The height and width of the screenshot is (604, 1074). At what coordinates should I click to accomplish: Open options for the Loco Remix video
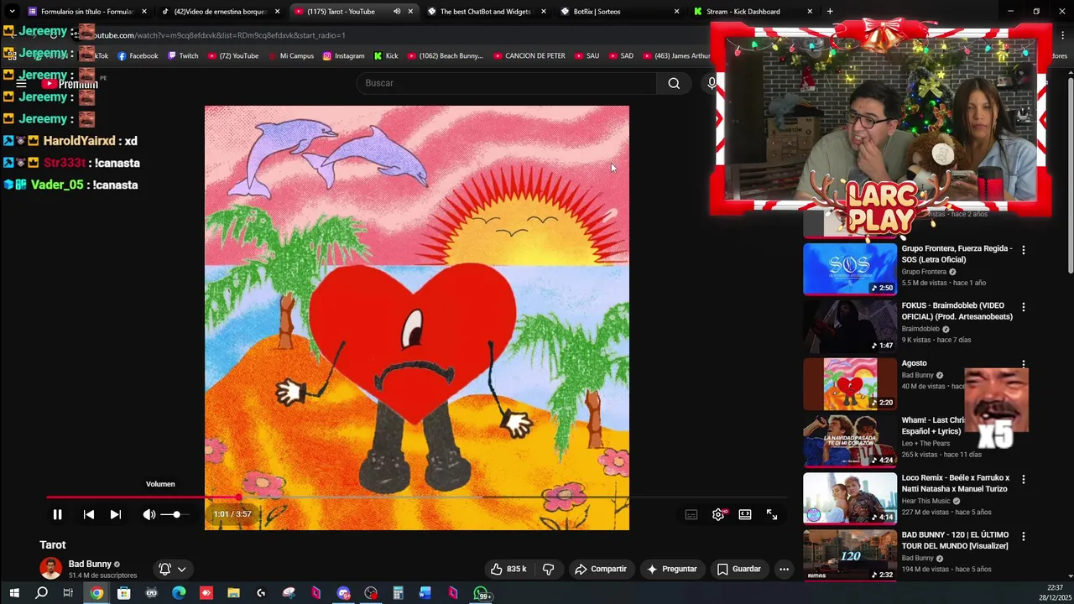point(1023,479)
